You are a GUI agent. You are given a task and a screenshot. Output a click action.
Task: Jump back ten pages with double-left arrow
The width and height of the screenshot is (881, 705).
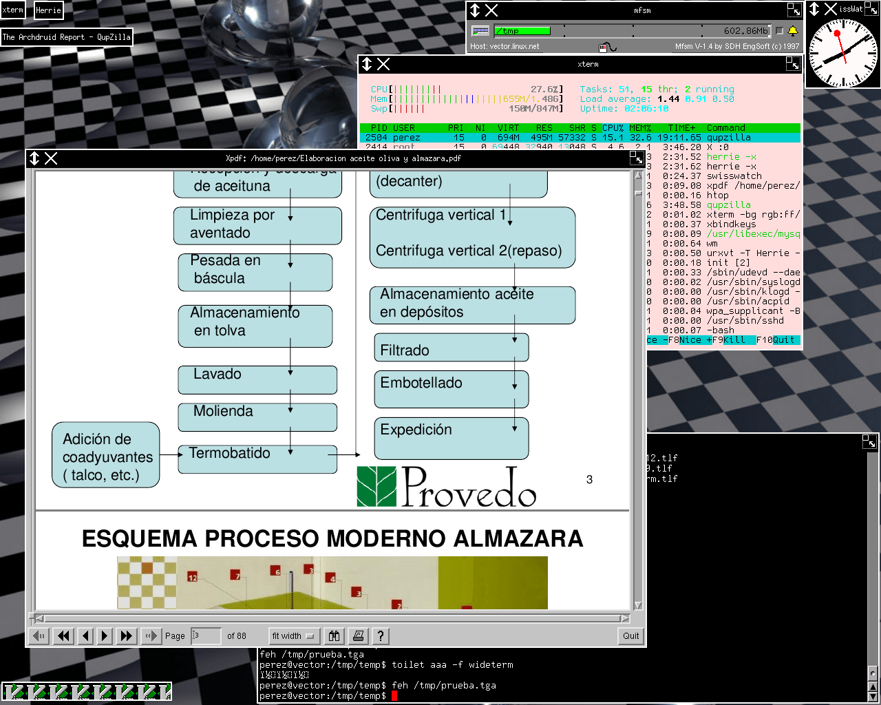click(64, 635)
